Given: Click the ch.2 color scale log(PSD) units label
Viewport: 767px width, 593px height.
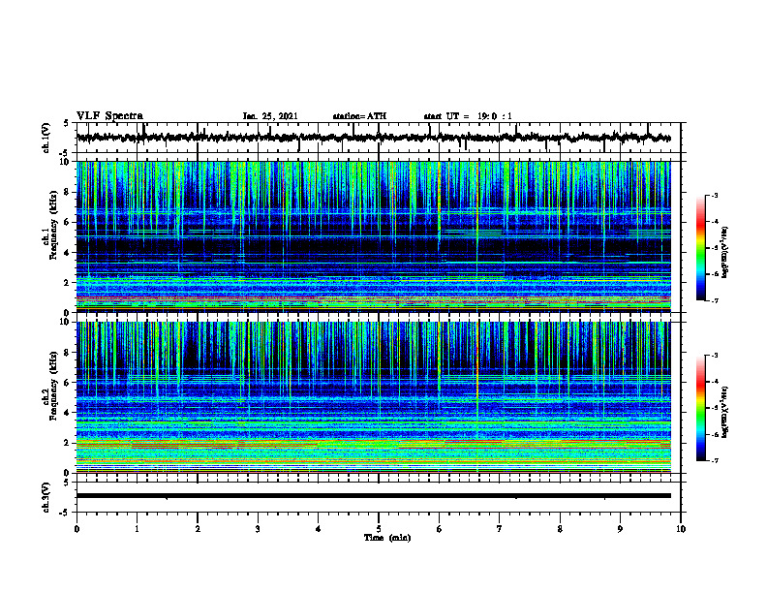Looking at the screenshot, I should (725, 412).
